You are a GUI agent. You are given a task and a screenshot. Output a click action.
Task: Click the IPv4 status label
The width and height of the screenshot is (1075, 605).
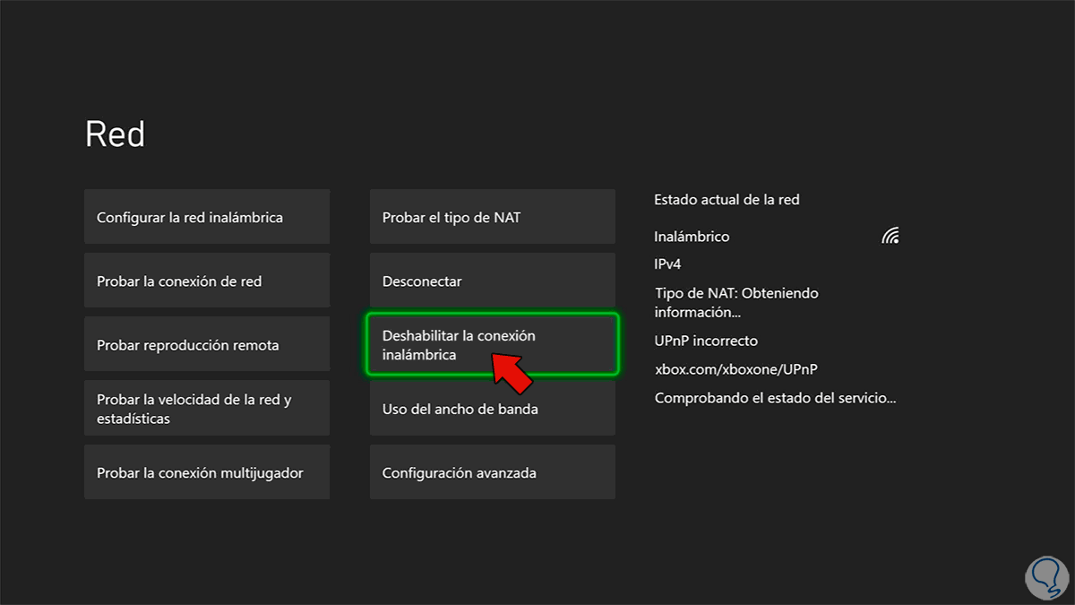pyautogui.click(x=668, y=264)
